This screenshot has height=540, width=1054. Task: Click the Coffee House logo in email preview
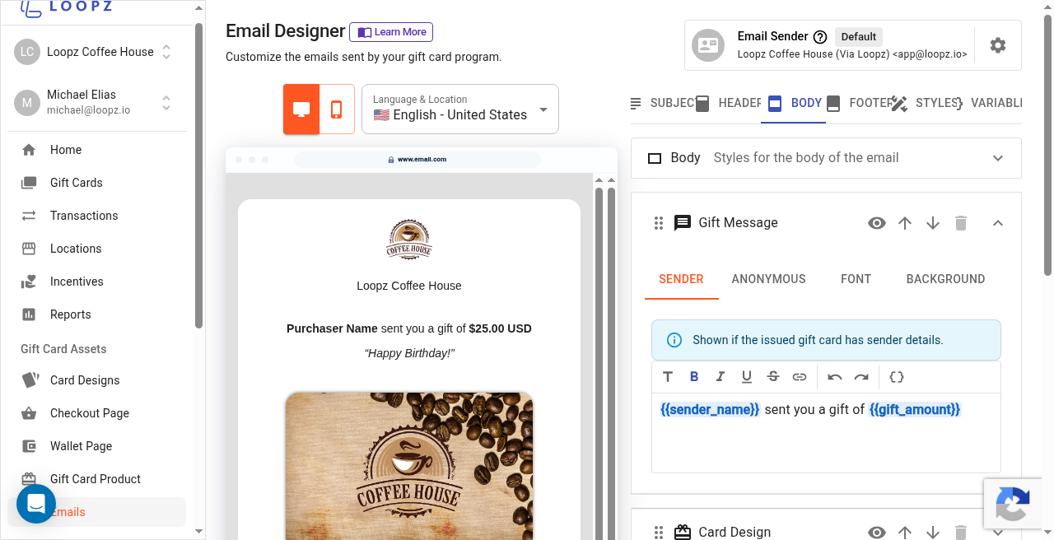[x=409, y=240]
